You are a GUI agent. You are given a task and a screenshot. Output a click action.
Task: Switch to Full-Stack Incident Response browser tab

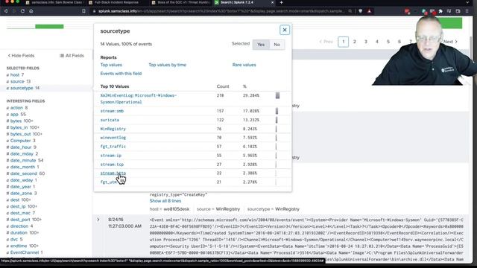click(116, 2)
